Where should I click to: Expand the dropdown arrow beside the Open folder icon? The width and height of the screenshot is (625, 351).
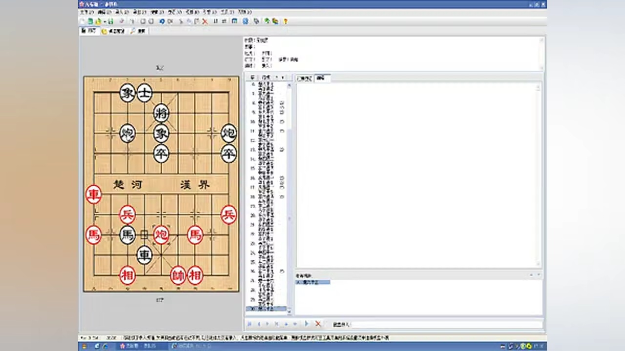pos(104,21)
